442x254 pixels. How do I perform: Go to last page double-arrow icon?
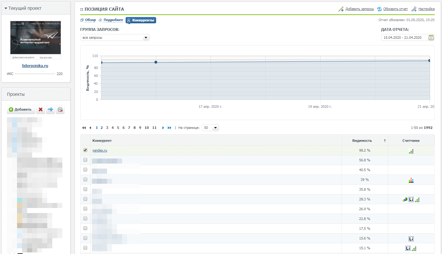[170, 128]
